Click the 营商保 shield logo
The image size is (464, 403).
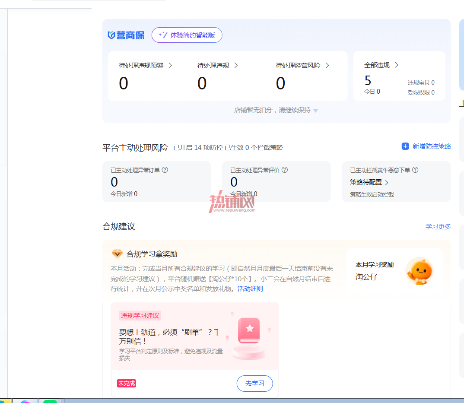(x=111, y=35)
